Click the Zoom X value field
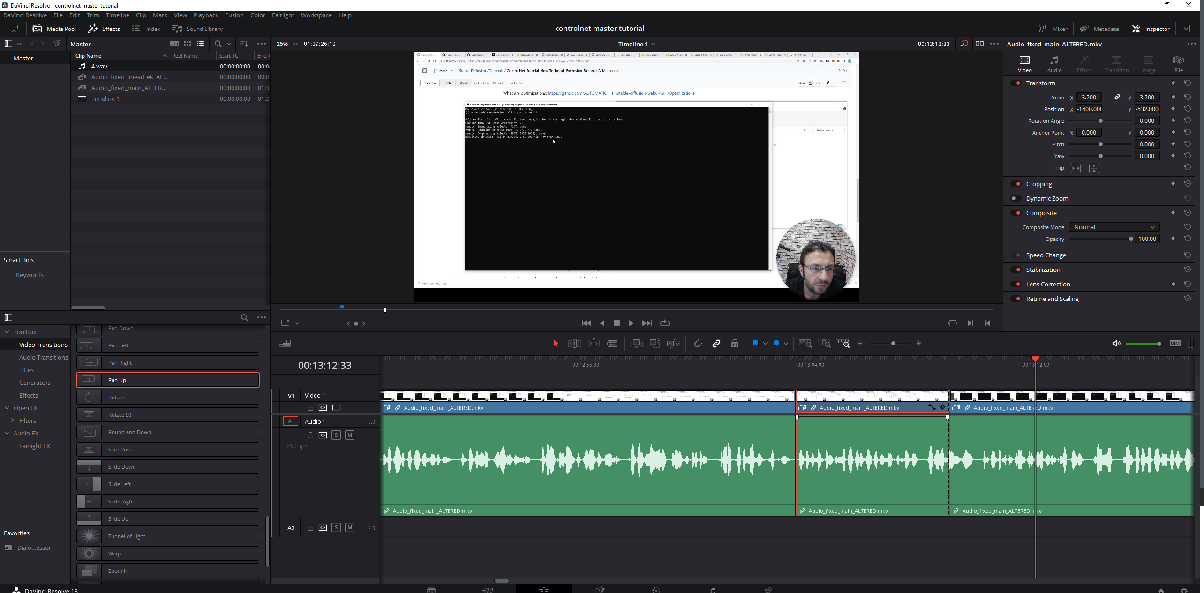This screenshot has height=593, width=1204. point(1088,97)
